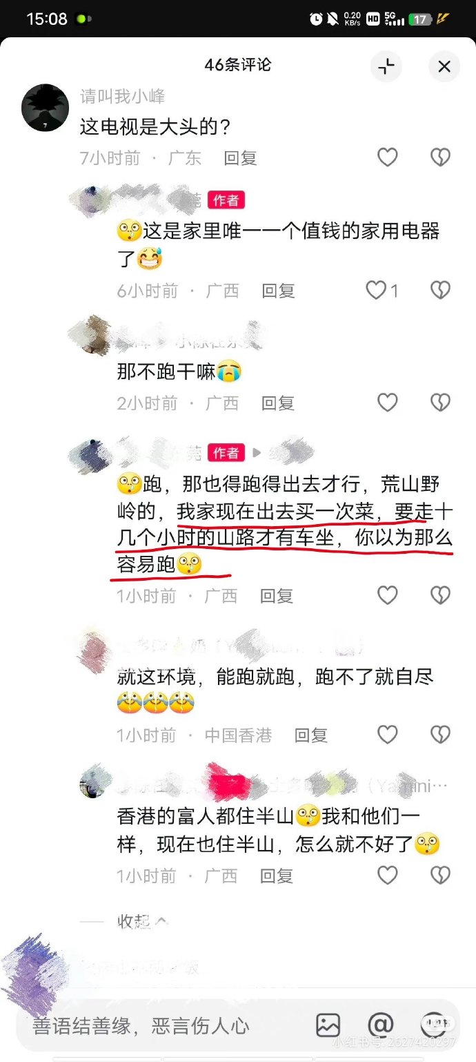Reply to the 请叫我小峰 comment
Image resolution: width=476 pixels, height=1062 pixels.
pyautogui.click(x=240, y=158)
